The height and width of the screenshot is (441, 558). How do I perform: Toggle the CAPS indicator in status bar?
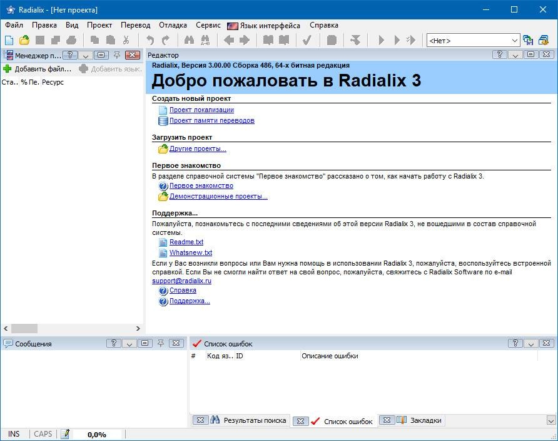43,434
